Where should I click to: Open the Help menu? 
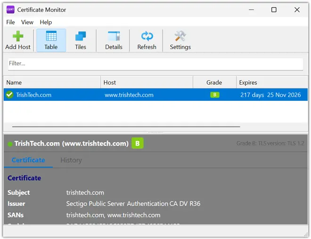pyautogui.click(x=46, y=22)
